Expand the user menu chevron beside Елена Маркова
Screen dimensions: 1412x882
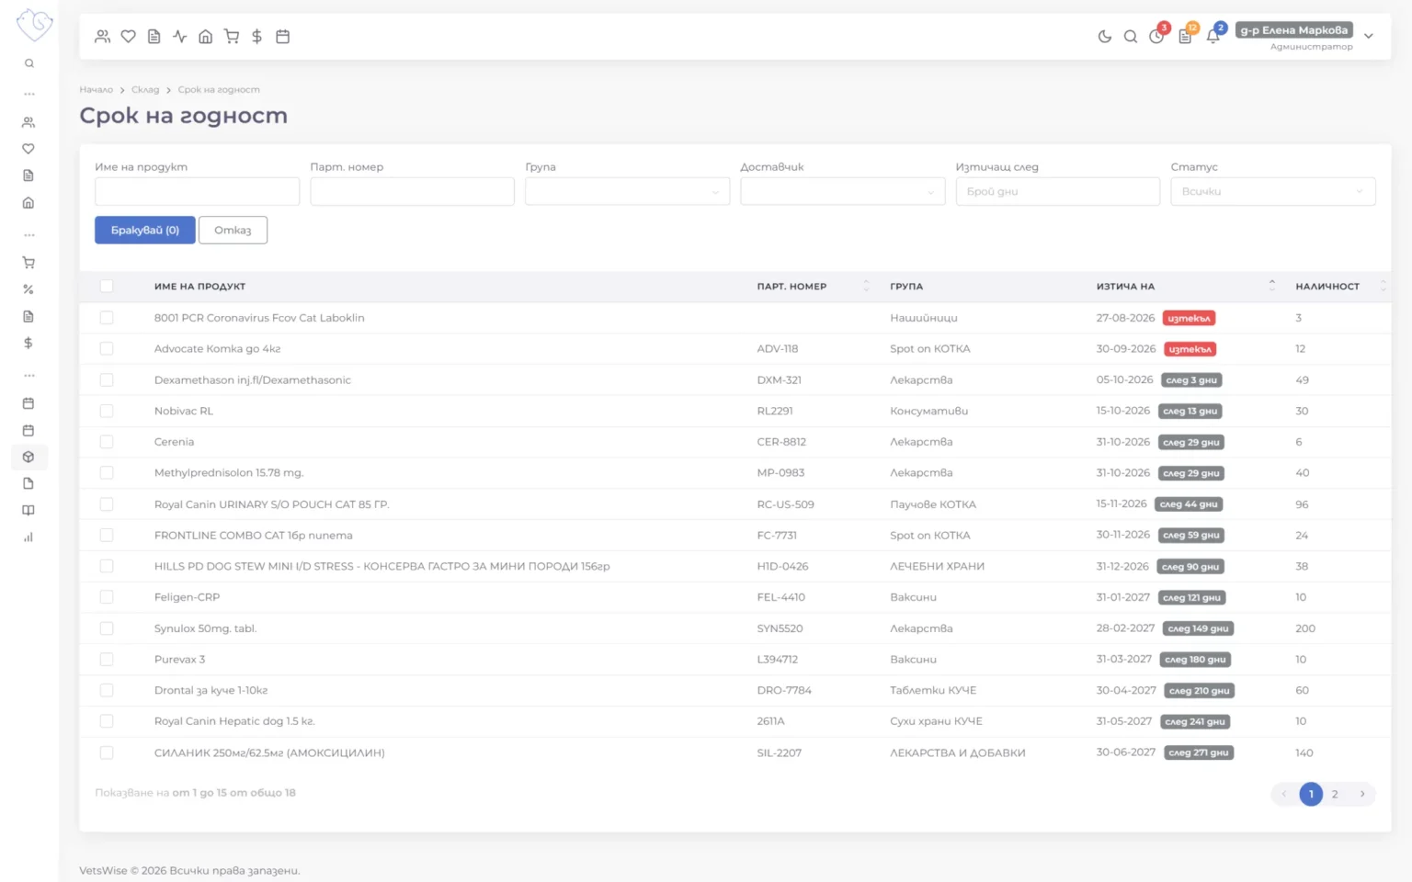pyautogui.click(x=1369, y=37)
